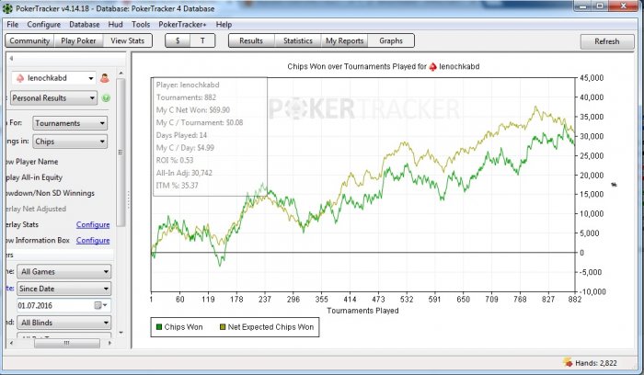Click the Tournaments Played axis label

(x=362, y=311)
